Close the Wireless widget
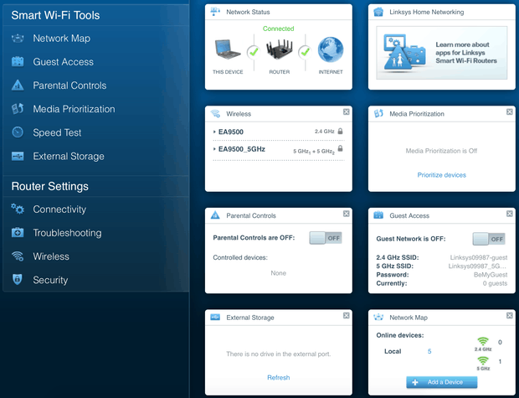The image size is (519, 398). click(347, 112)
